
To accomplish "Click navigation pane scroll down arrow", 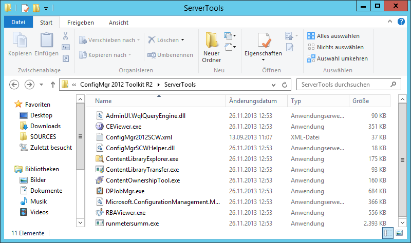I will (x=81, y=222).
